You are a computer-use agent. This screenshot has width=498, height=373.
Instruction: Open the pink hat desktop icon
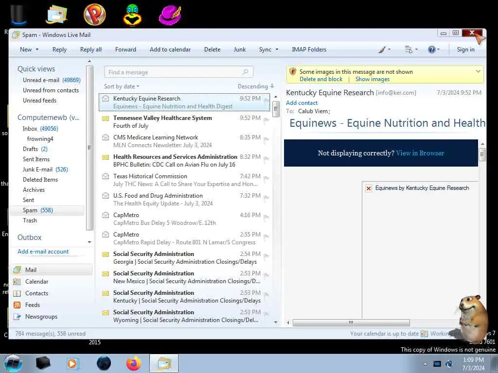pyautogui.click(x=170, y=15)
